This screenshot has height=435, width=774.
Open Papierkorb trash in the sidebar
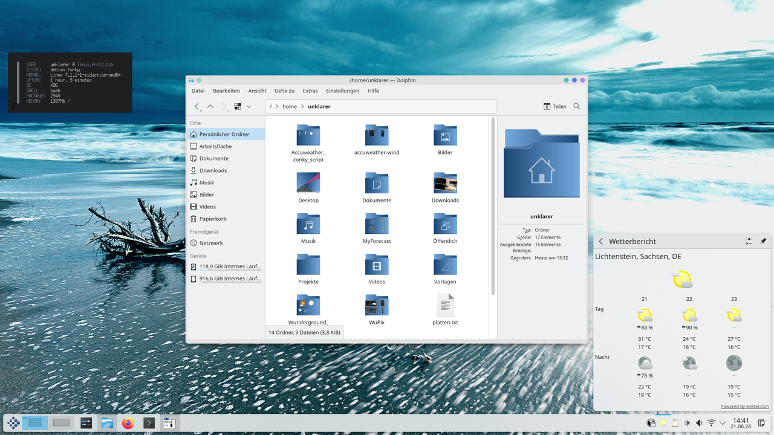[x=226, y=219]
